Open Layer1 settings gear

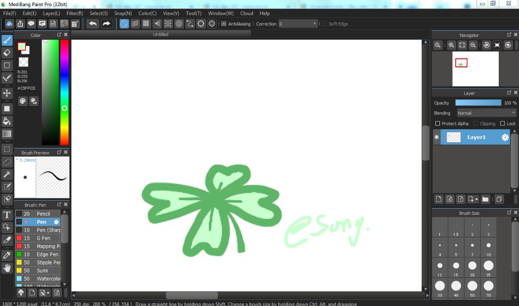pos(505,137)
